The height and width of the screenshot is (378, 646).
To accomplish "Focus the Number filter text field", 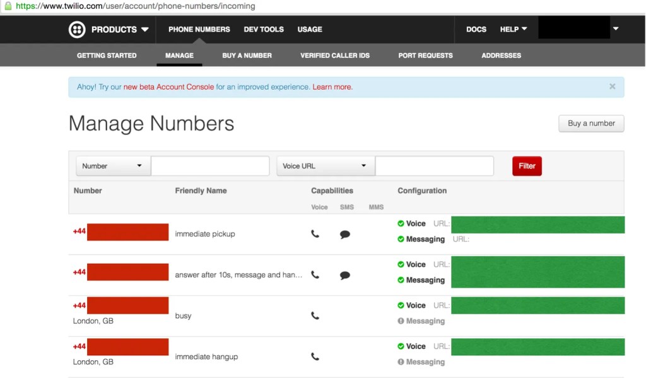I will (210, 166).
